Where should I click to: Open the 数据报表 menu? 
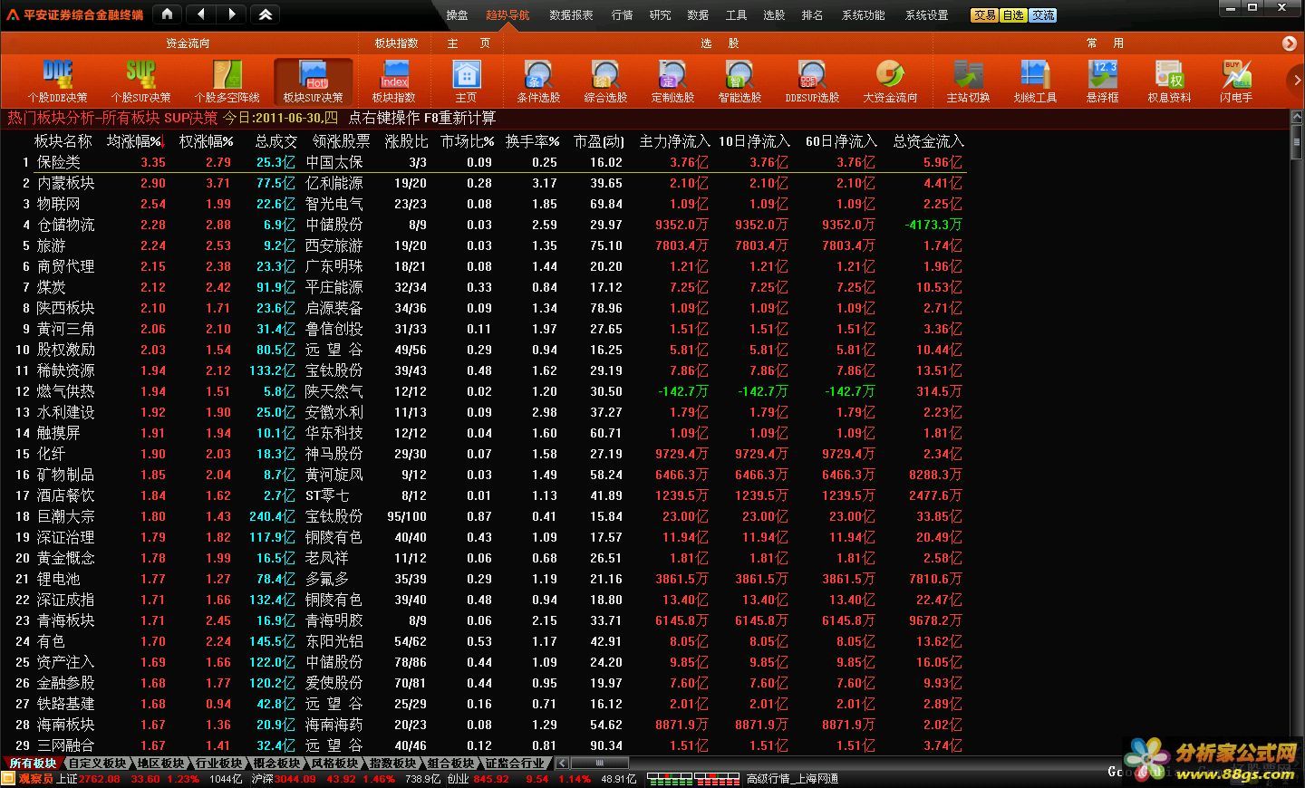571,15
